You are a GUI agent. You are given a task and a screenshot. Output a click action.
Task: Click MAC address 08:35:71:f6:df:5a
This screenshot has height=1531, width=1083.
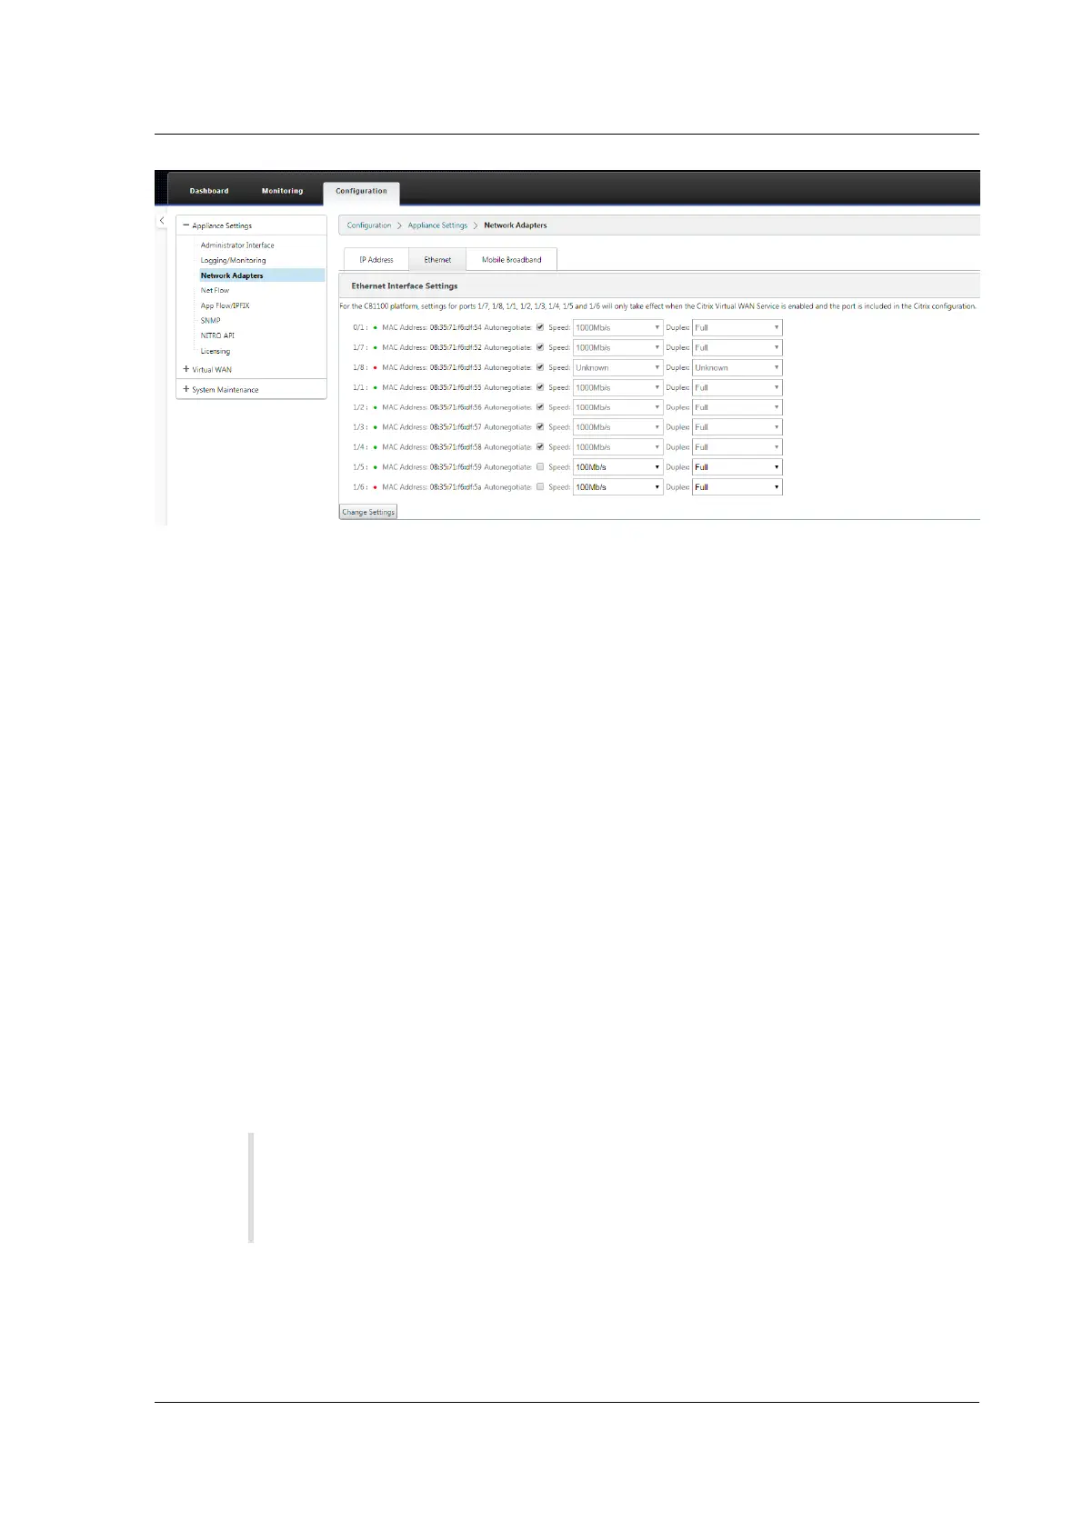[456, 487]
